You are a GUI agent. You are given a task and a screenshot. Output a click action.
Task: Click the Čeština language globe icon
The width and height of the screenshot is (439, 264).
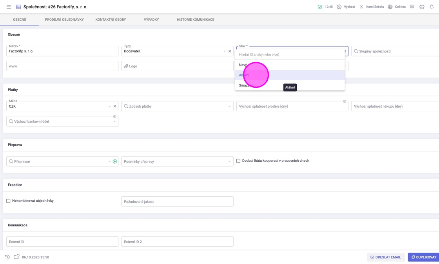(x=390, y=7)
